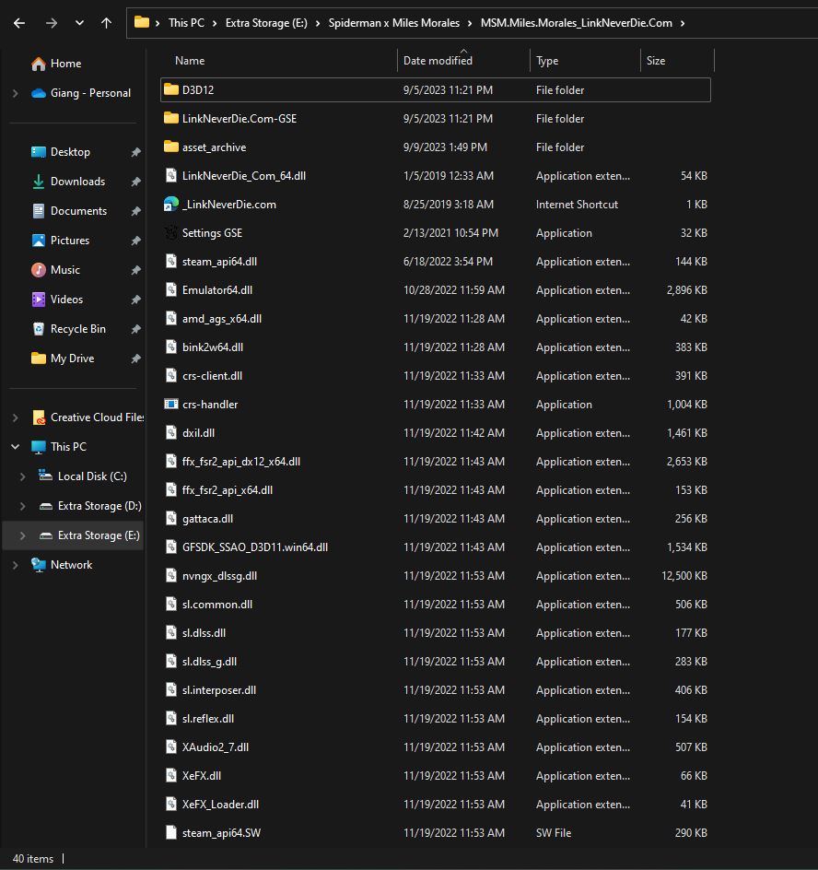Select Extra Storage (D:) in navigation pane
The height and width of the screenshot is (870, 818).
click(99, 506)
